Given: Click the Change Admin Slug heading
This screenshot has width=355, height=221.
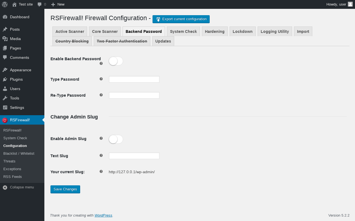Looking at the screenshot, I should coord(74,117).
